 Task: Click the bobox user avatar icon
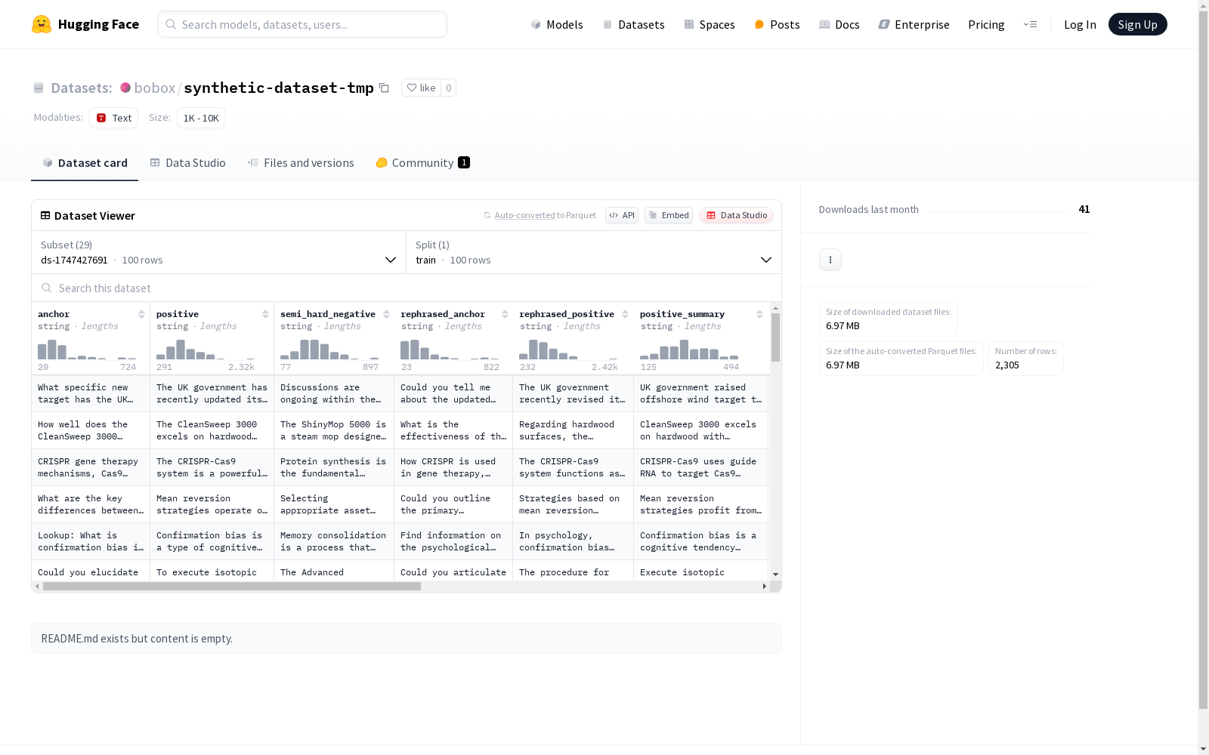pyautogui.click(x=125, y=88)
